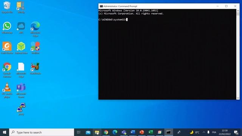Maximize the Command Prompt window

pyautogui.click(x=226, y=6)
